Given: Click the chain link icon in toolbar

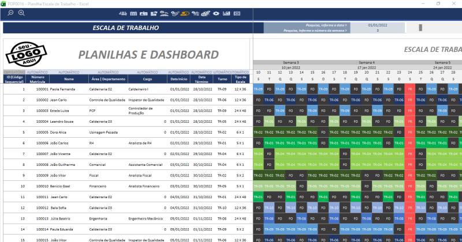Looking at the screenshot, I should pos(207,13).
